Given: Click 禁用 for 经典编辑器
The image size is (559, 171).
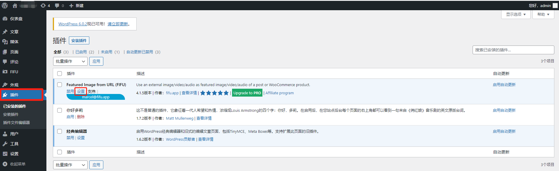Looking at the screenshot, I should click(x=70, y=138).
